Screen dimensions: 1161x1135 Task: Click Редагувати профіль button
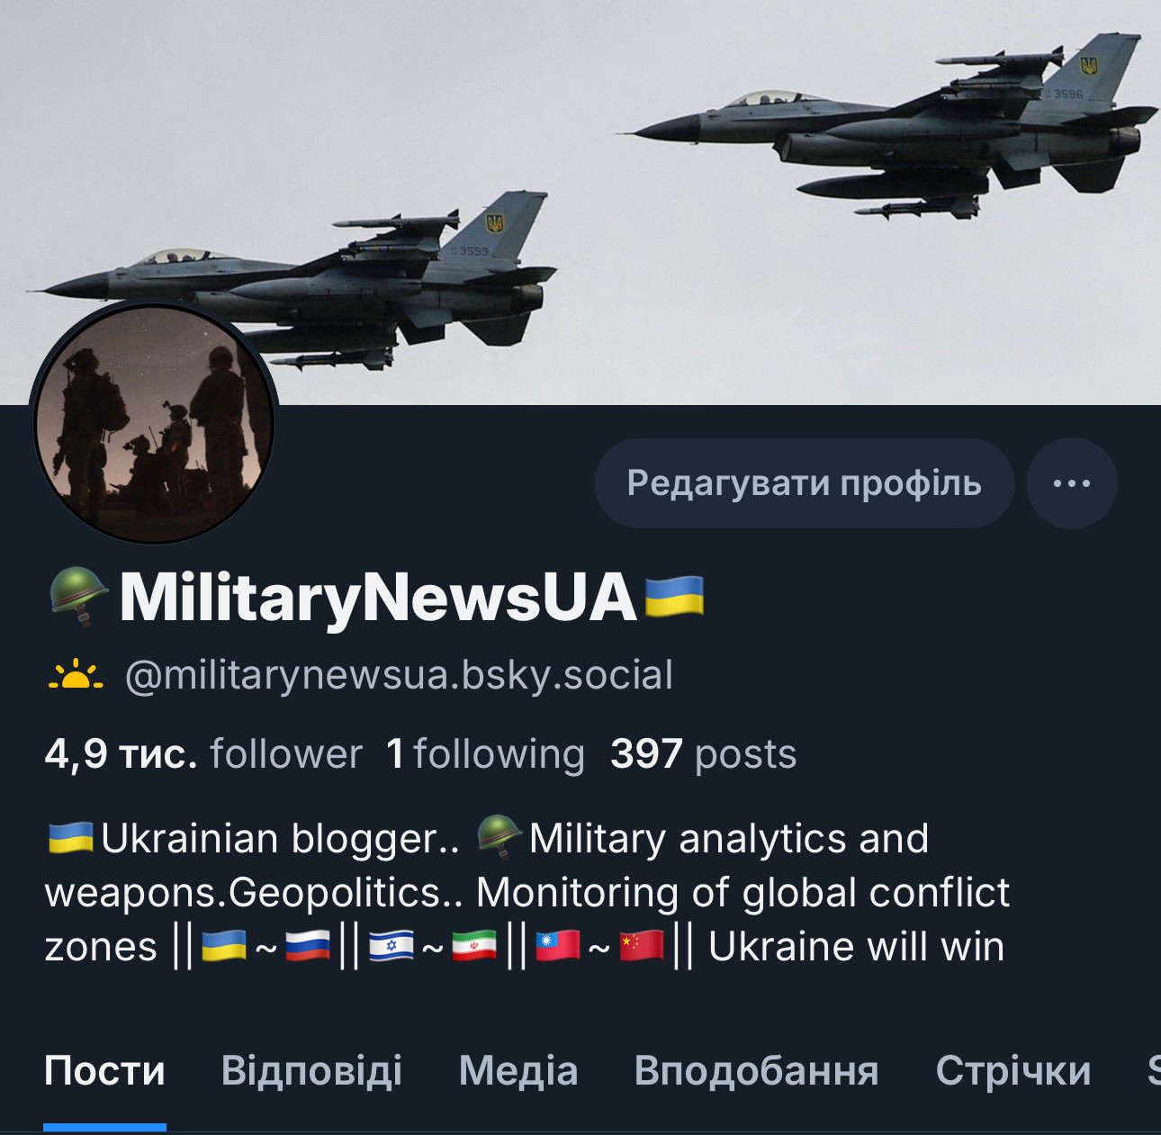click(x=804, y=483)
